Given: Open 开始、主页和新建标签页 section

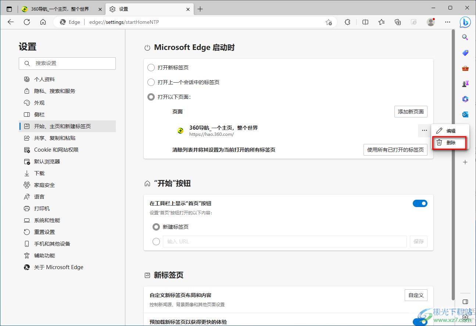Looking at the screenshot, I should tap(67, 126).
